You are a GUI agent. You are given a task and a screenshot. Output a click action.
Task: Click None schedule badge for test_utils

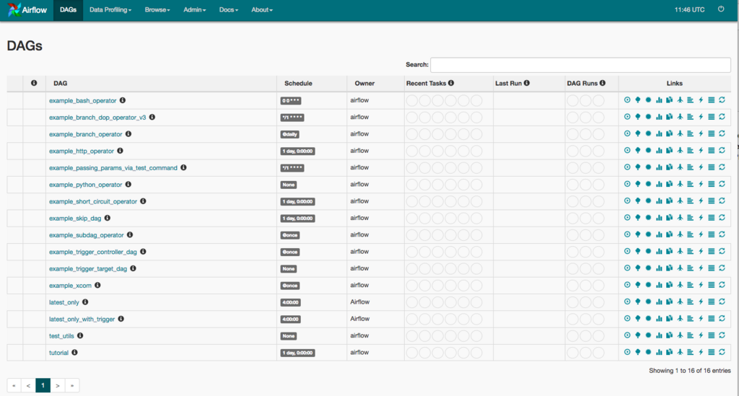click(289, 336)
